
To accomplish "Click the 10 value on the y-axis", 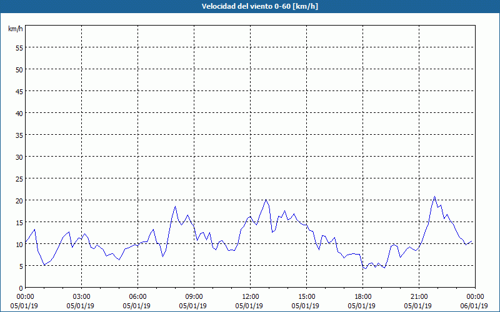I will (19, 244).
